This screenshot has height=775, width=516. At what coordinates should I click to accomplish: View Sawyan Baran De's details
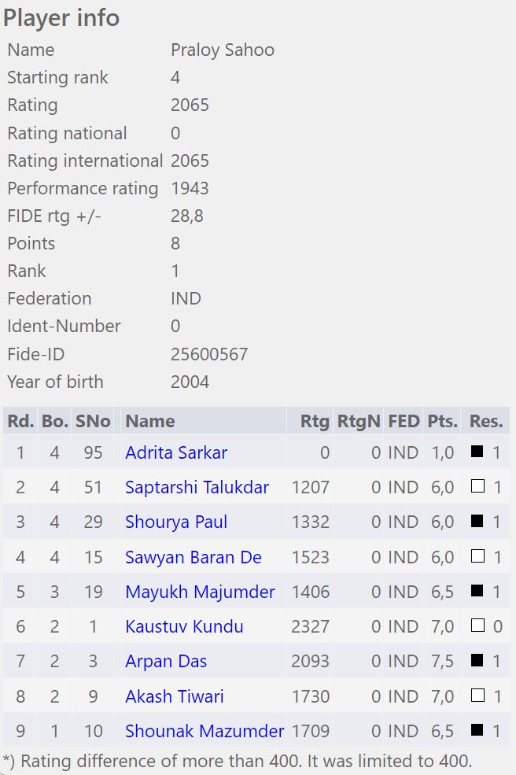coord(193,558)
